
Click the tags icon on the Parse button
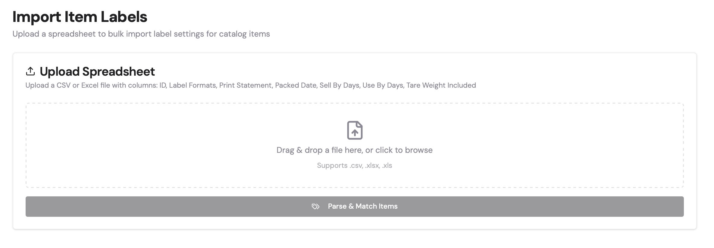pos(315,207)
